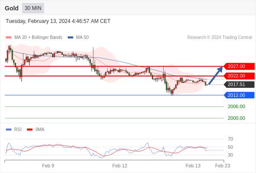This screenshot has width=256, height=173.
Task: Click the MA 50 legend label
Action: [x=82, y=38]
